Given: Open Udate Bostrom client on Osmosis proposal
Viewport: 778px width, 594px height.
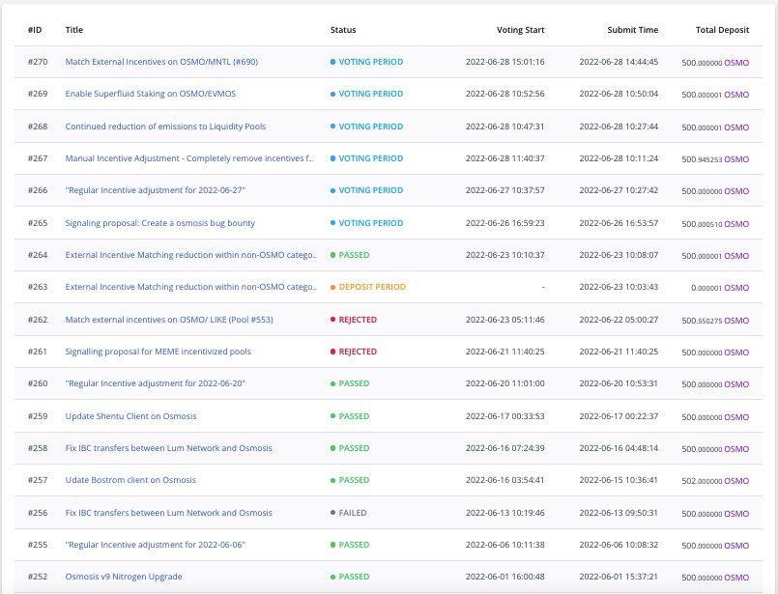Looking at the screenshot, I should pyautogui.click(x=130, y=480).
